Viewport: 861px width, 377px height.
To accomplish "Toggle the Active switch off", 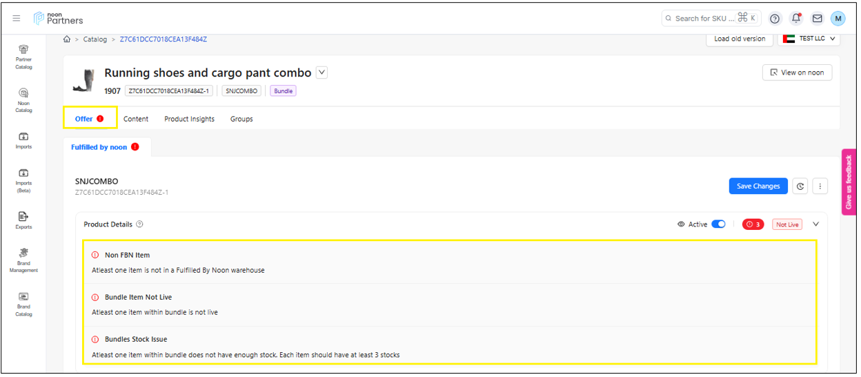I will [718, 224].
